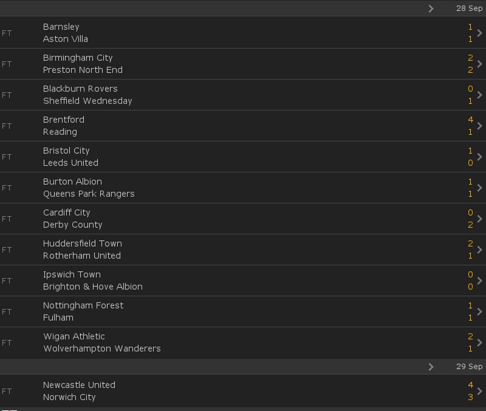Click team name Ipswich Town
This screenshot has height=411, width=486.
[72, 275]
